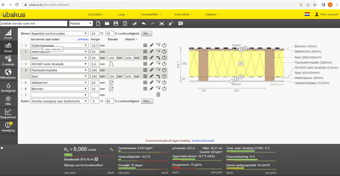The height and width of the screenshot is (176, 340).
Task: Open hamburger menu for Flachsdämmplatte row
Action: (x=145, y=70)
